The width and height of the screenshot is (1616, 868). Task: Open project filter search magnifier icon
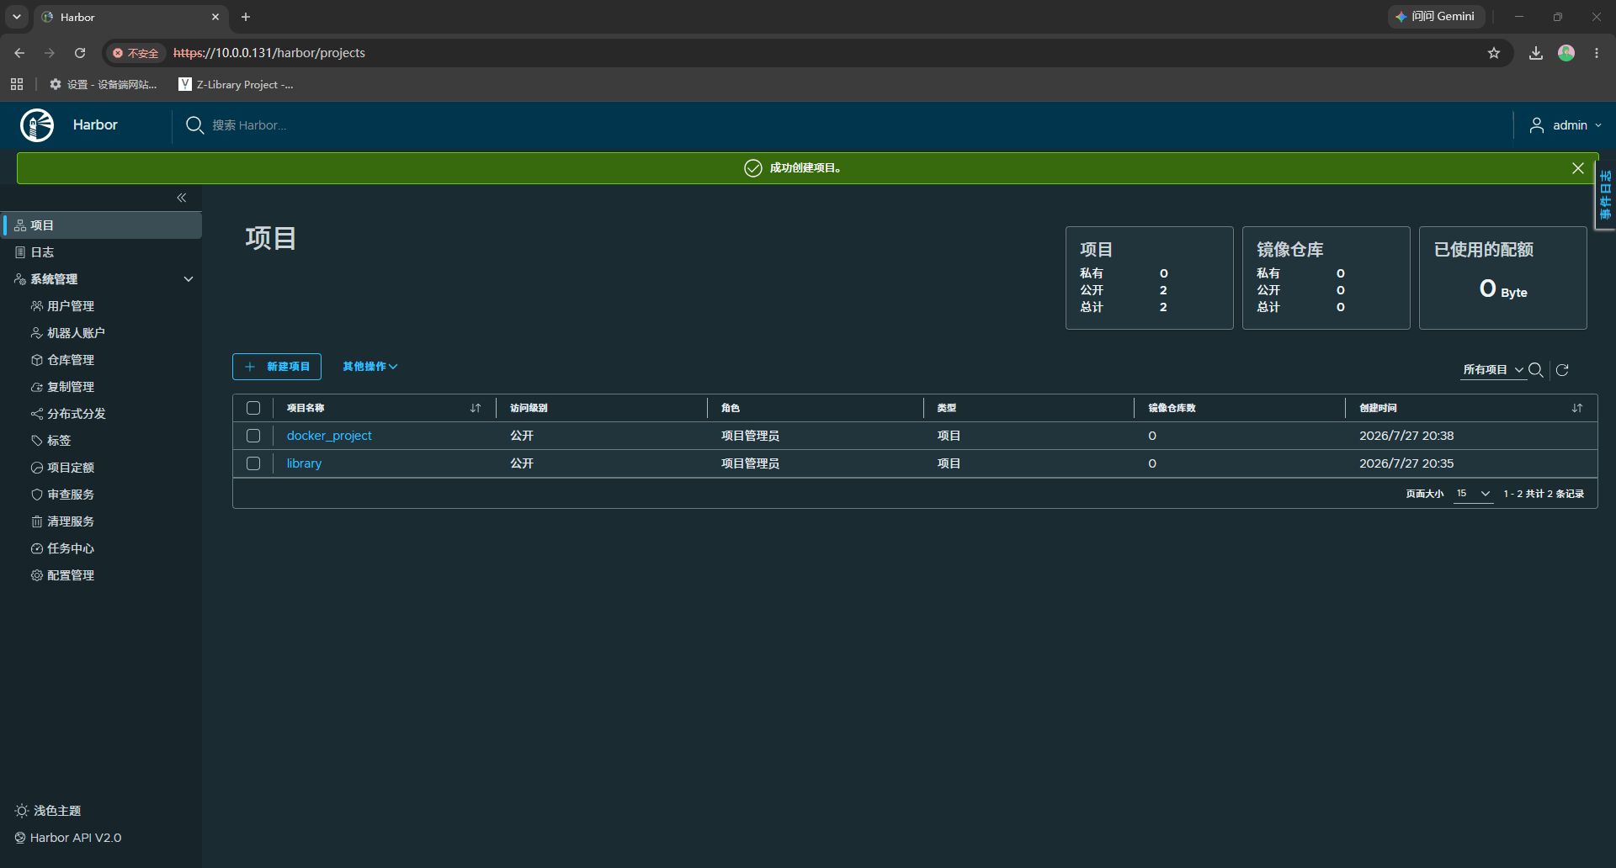(x=1535, y=370)
